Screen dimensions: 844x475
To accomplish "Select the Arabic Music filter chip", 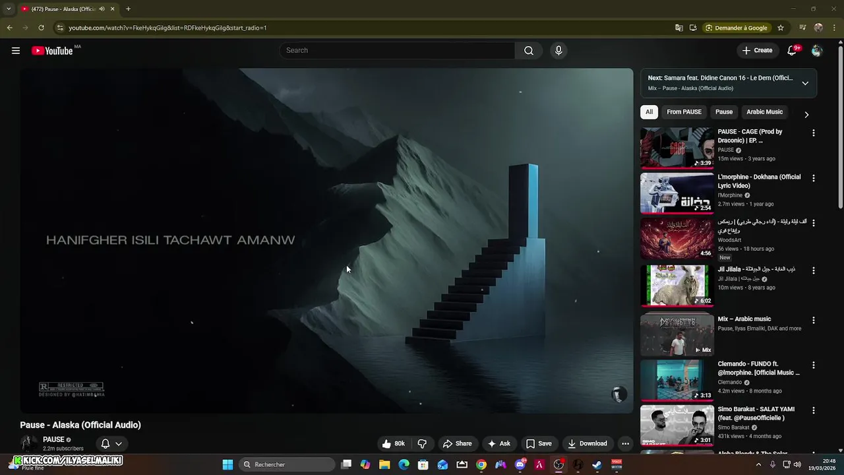I will point(764,112).
